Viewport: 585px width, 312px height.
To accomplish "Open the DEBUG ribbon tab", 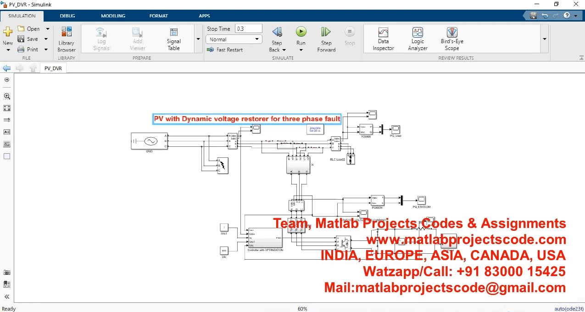I will pyautogui.click(x=67, y=16).
